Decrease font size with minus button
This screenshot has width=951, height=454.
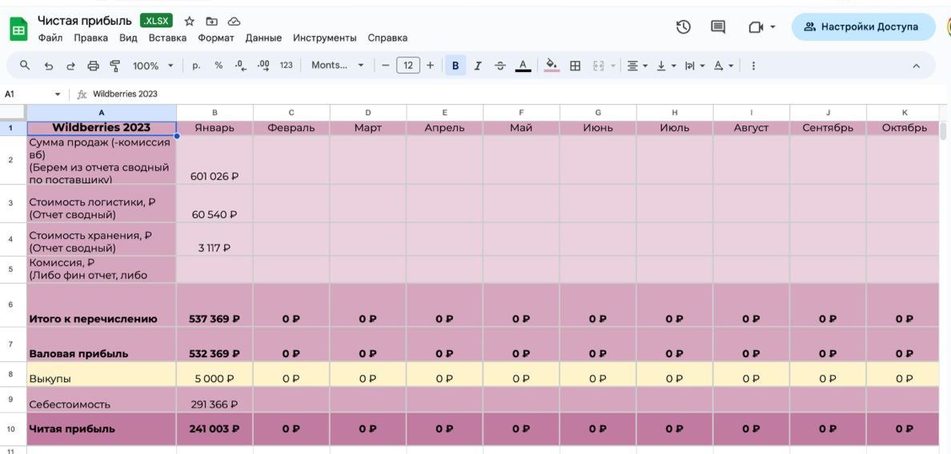coord(385,66)
